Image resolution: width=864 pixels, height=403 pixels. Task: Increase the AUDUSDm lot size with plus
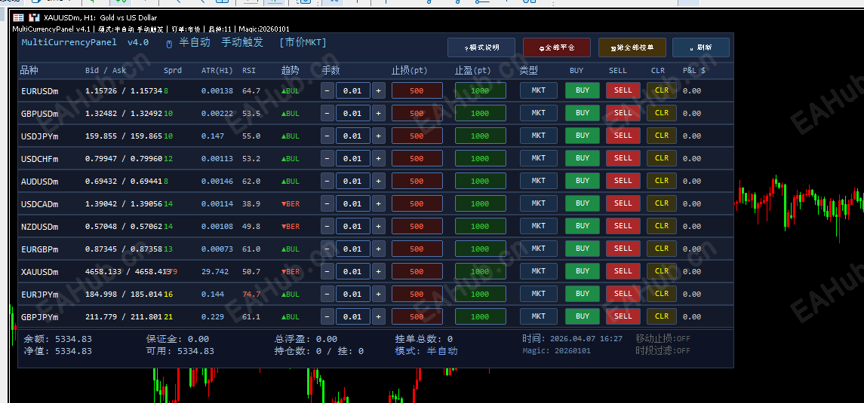pyautogui.click(x=379, y=181)
